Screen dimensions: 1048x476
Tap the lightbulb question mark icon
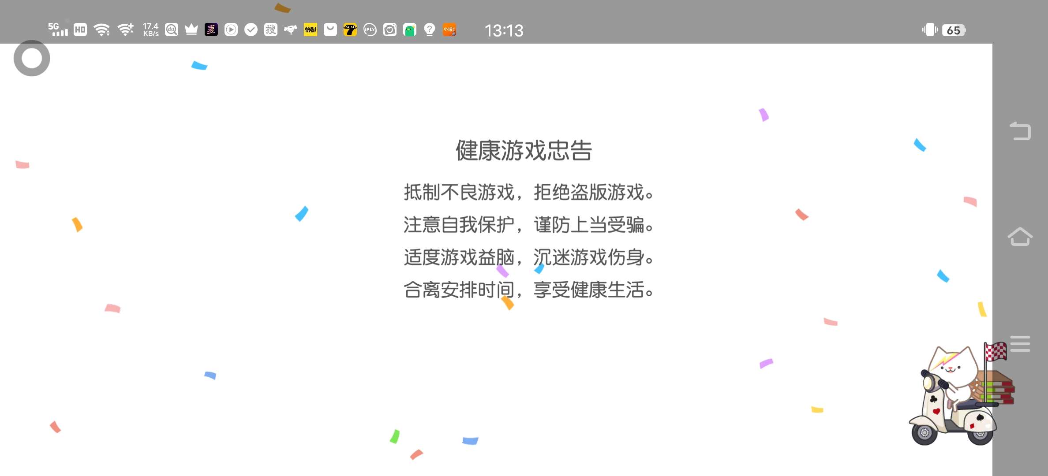(429, 30)
